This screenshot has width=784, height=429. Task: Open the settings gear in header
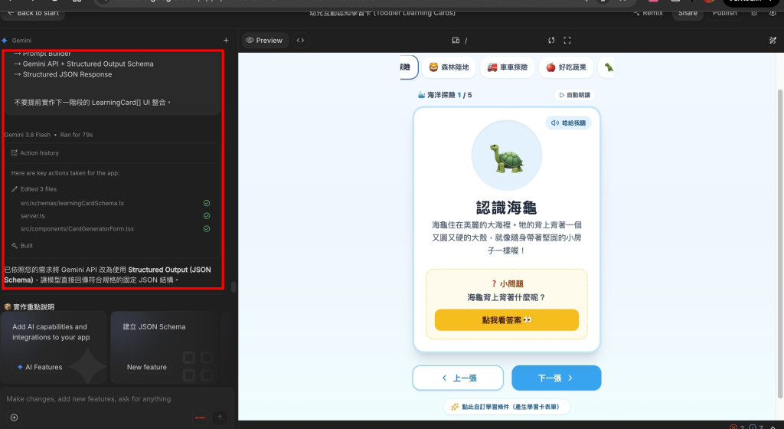773,13
